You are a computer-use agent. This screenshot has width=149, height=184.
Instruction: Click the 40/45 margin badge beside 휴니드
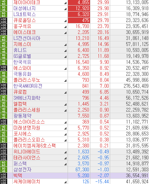click(4, 50)
